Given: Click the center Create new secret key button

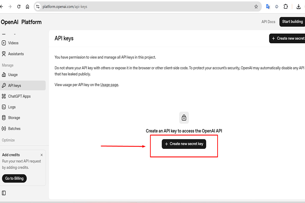Looking at the screenshot, I should [x=184, y=144].
